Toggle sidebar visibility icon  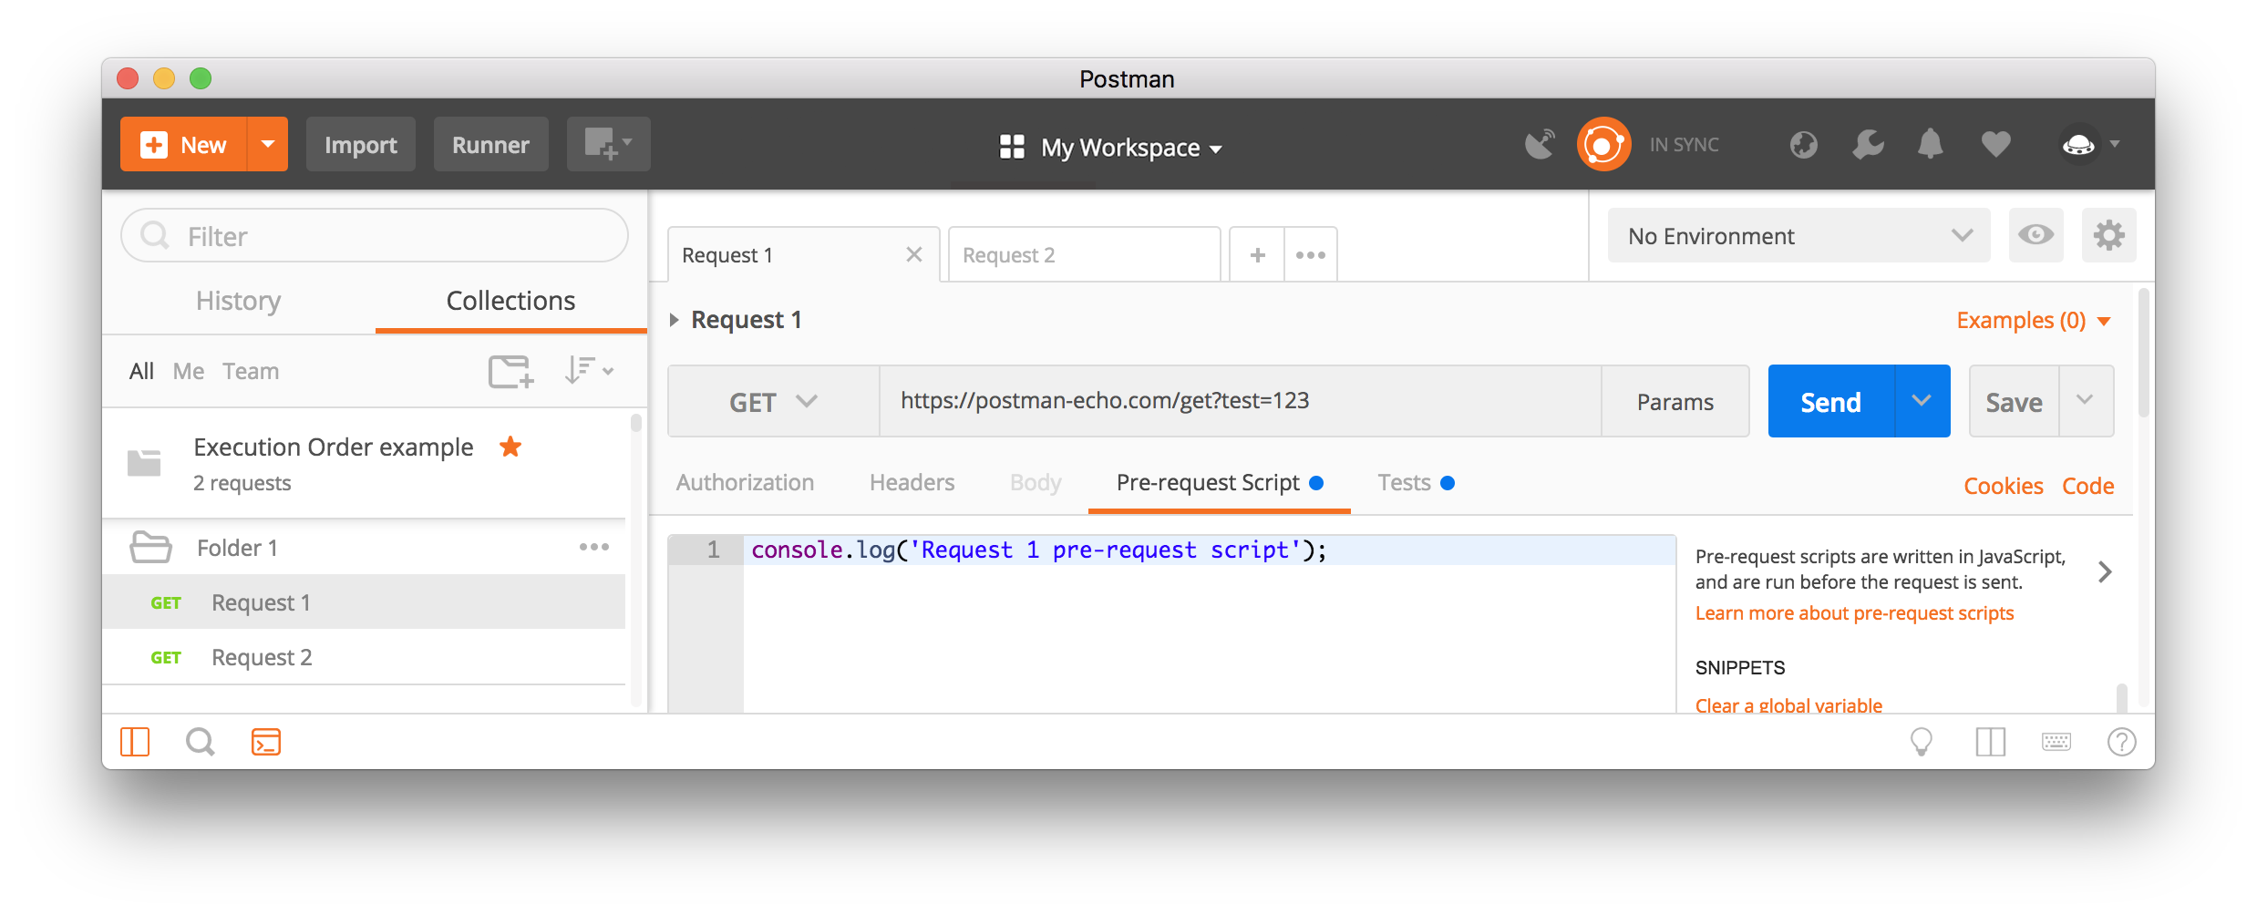pyautogui.click(x=135, y=742)
